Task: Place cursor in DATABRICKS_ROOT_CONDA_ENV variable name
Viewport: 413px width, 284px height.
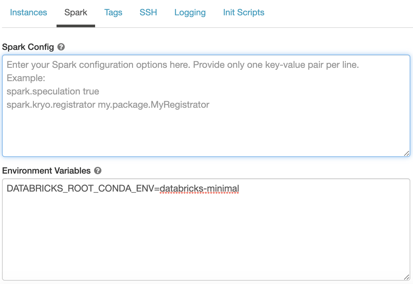Action: [x=80, y=189]
